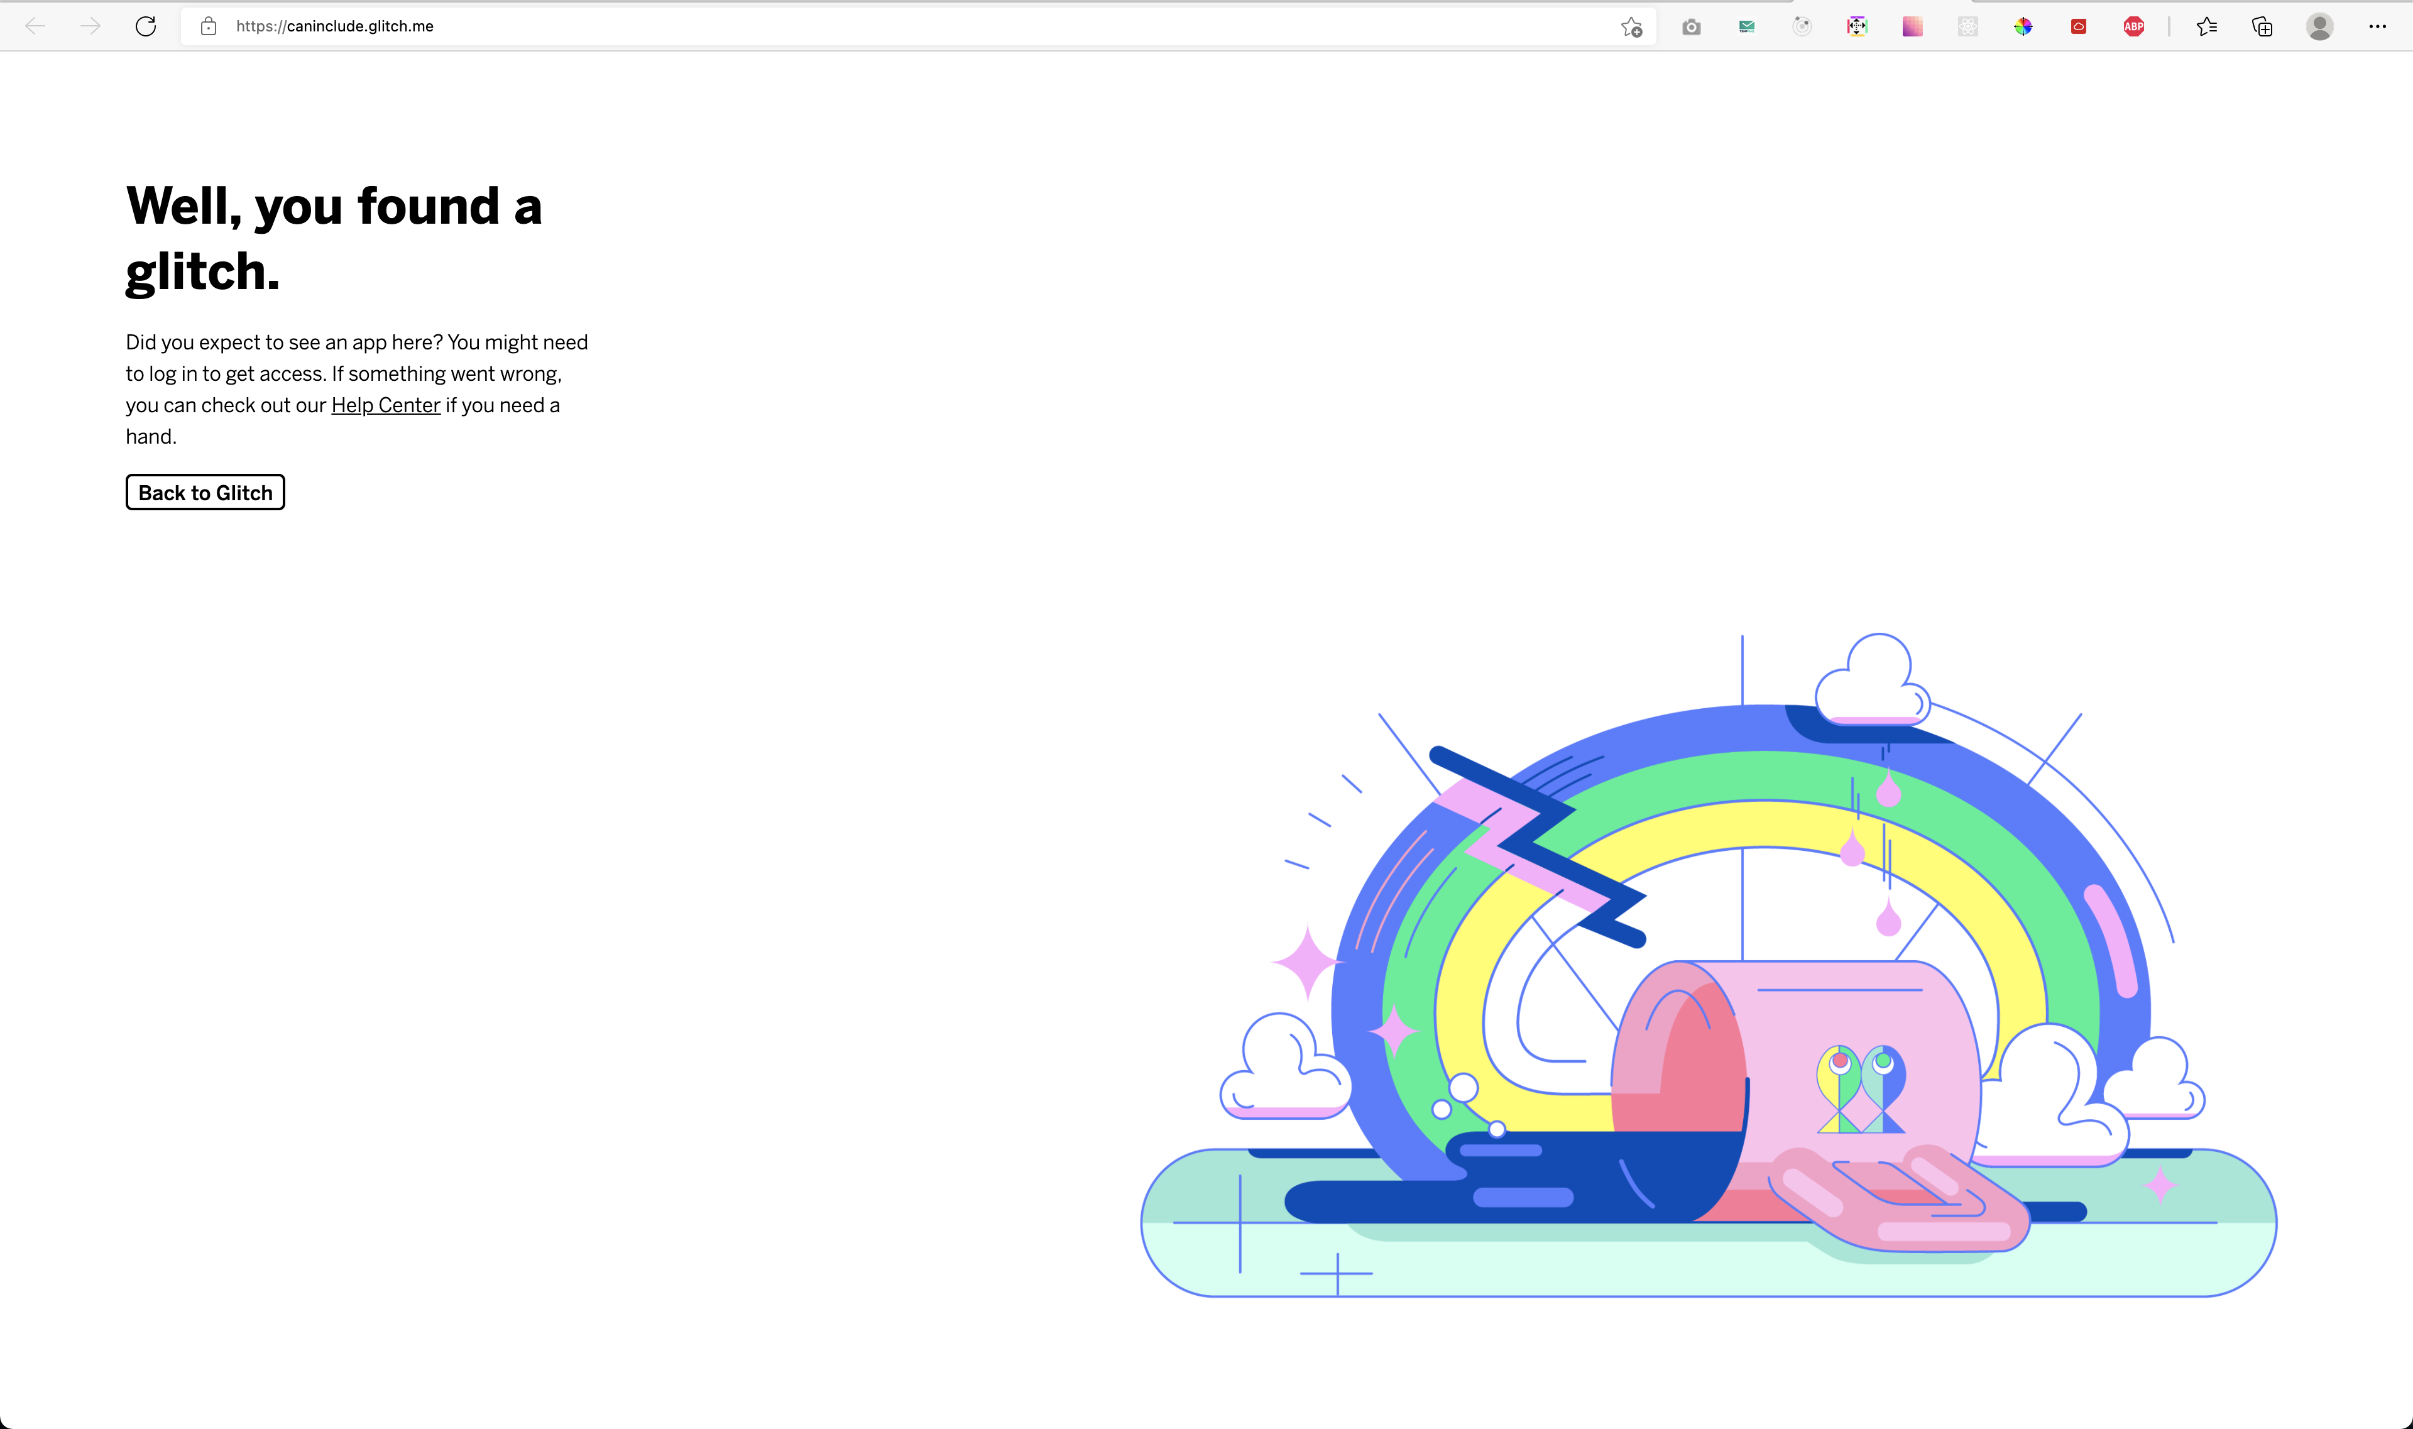
Task: Click the pink gradient extension icon
Action: click(1913, 26)
